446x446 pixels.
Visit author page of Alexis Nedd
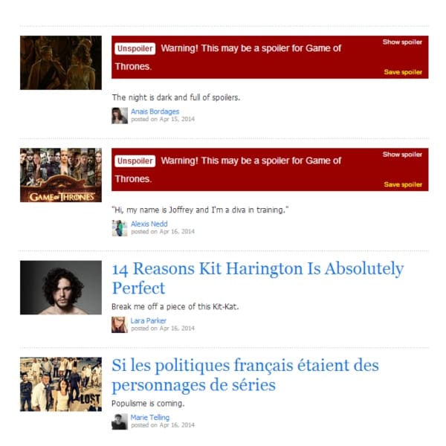click(149, 224)
